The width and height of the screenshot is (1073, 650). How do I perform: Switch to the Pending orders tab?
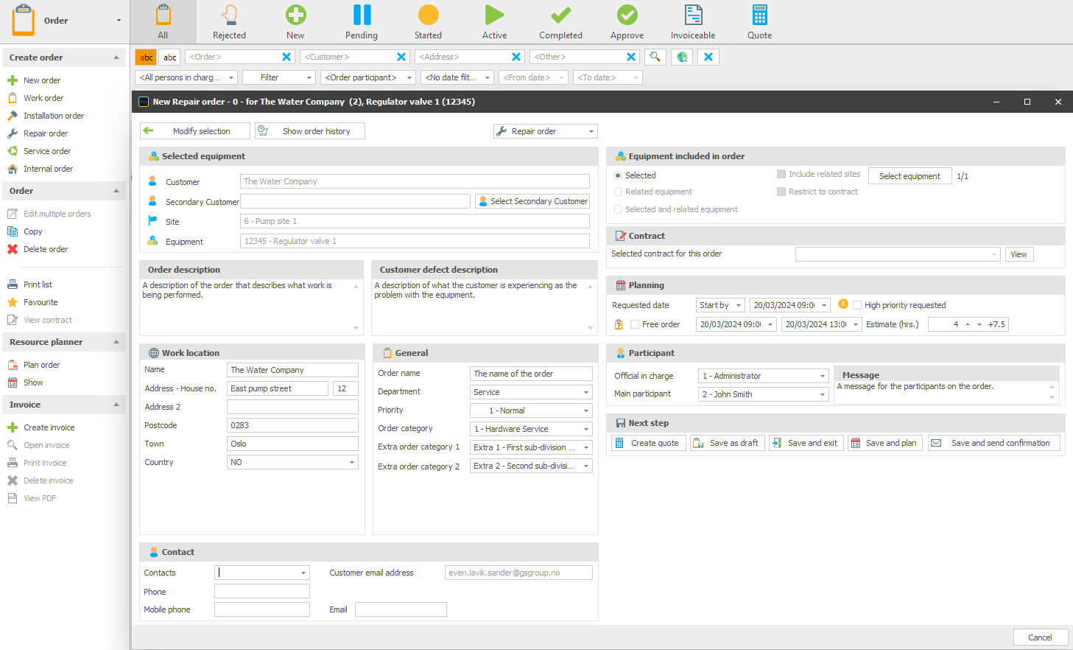pyautogui.click(x=362, y=22)
